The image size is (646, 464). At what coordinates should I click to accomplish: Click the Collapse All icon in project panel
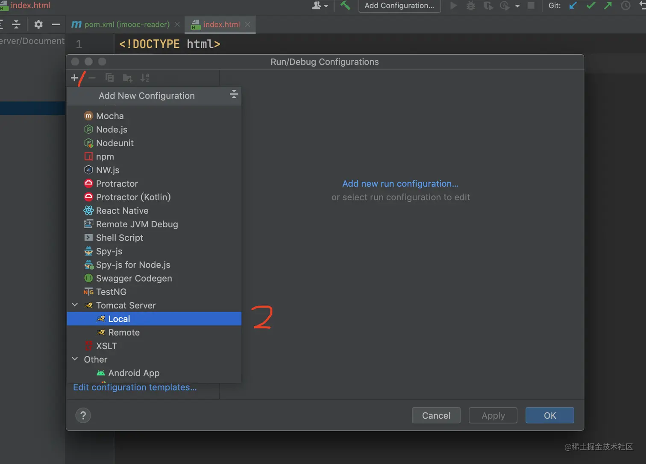[16, 24]
